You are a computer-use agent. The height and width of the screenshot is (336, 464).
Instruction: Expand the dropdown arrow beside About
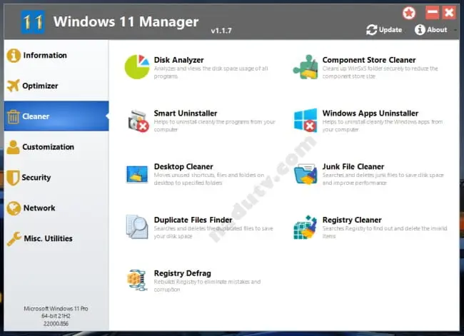(x=455, y=30)
